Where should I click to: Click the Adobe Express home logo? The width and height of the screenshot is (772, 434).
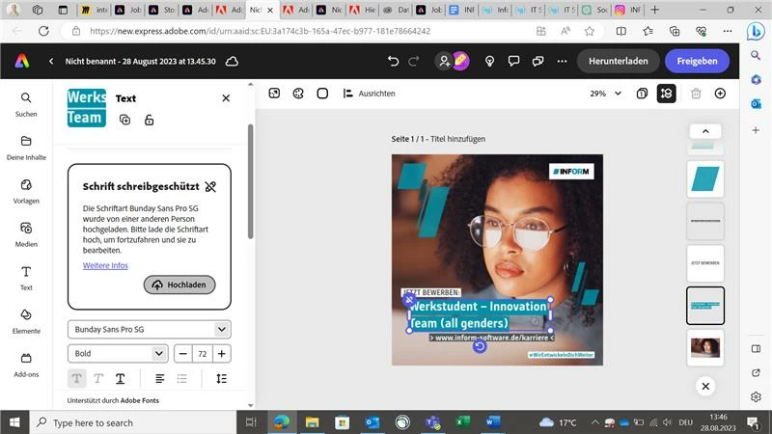21,61
